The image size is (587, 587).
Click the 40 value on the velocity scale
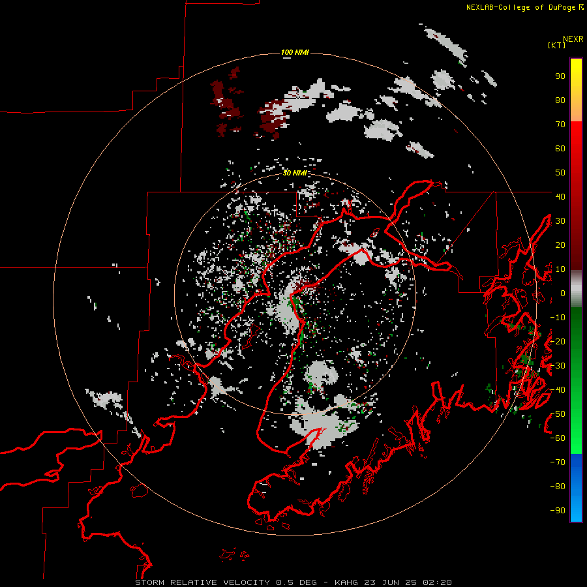pos(560,196)
